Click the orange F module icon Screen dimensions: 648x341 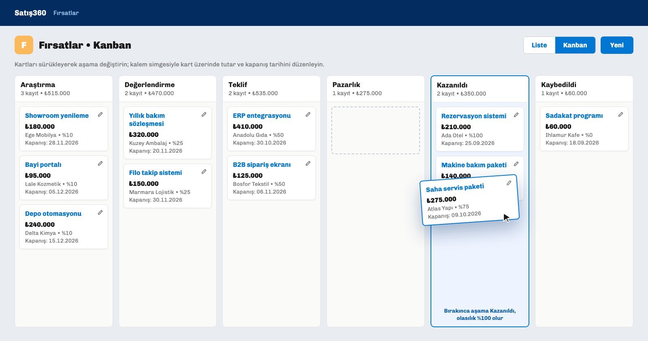coord(24,45)
